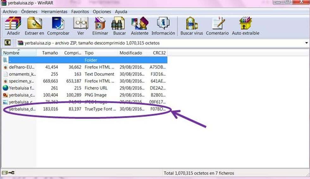Open the Ayuda menu
The width and height of the screenshot is (310, 179).
pyautogui.click(x=121, y=12)
